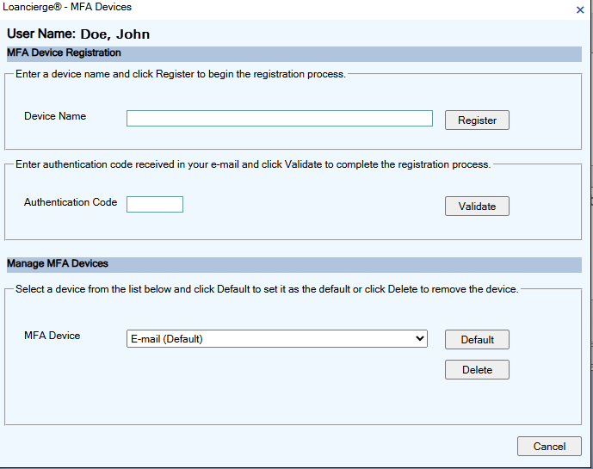
Task: Open the MFA Device dropdown list
Action: [x=275, y=339]
